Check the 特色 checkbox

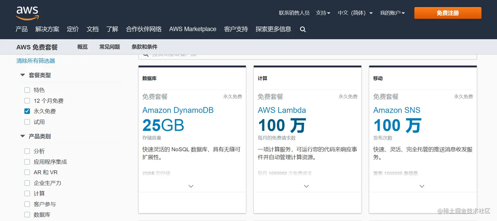point(27,90)
